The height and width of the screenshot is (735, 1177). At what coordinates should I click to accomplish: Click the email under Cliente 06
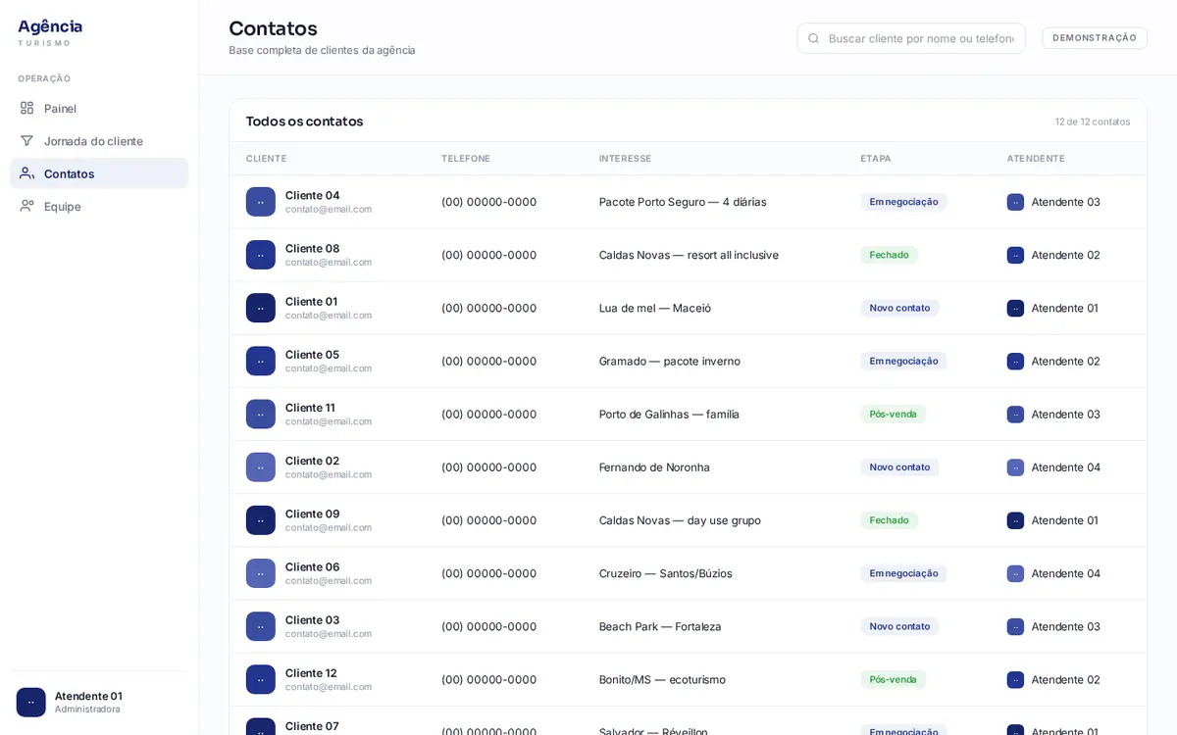pyautogui.click(x=329, y=580)
